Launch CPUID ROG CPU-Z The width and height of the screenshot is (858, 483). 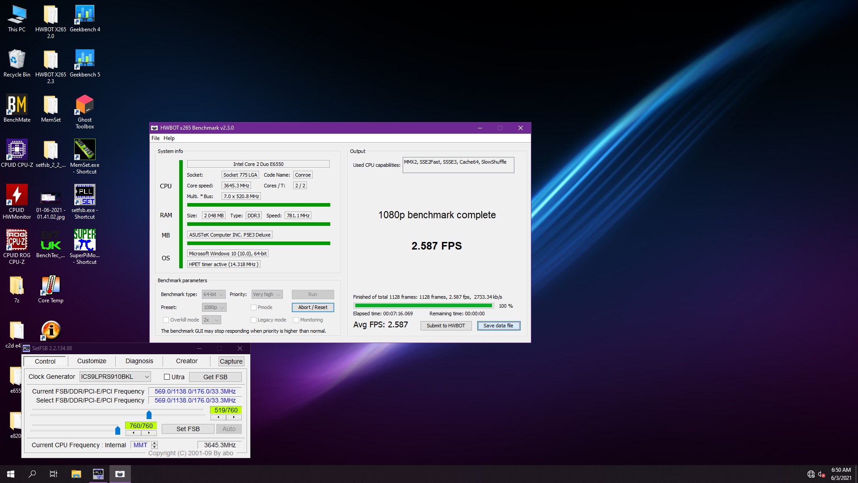(x=17, y=247)
